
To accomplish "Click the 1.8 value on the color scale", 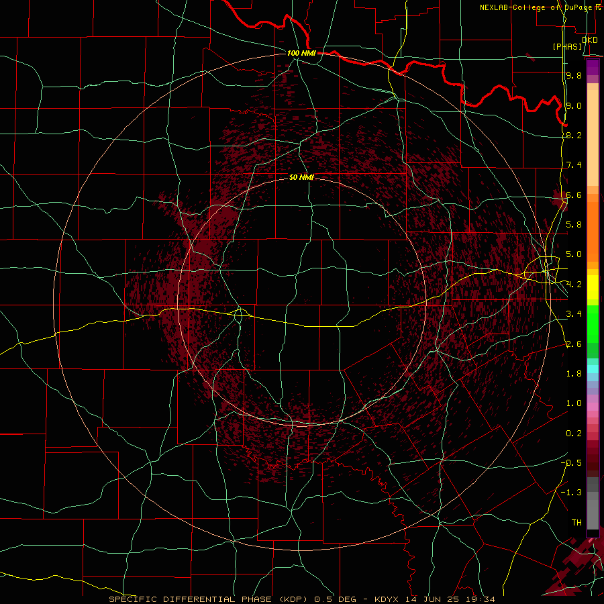I will pyautogui.click(x=574, y=374).
